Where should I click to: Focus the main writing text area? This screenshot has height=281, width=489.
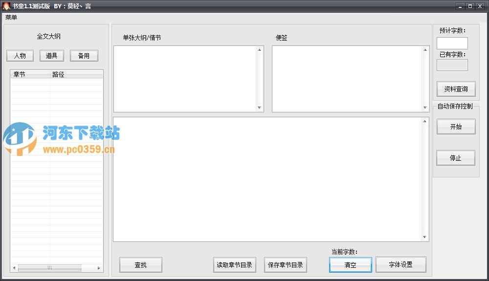click(x=267, y=179)
